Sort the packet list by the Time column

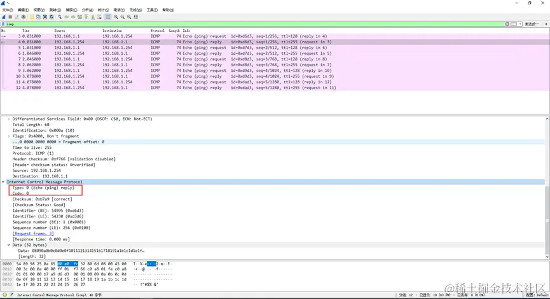[26, 31]
